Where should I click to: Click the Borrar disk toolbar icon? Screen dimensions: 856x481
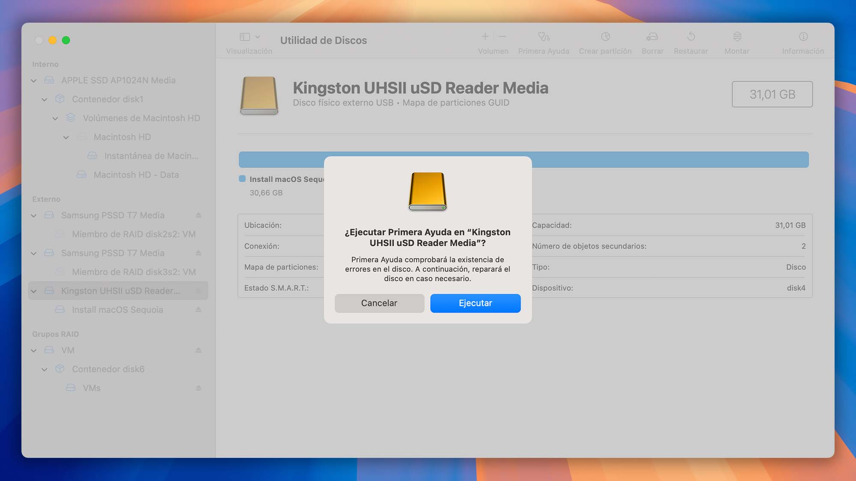(652, 37)
